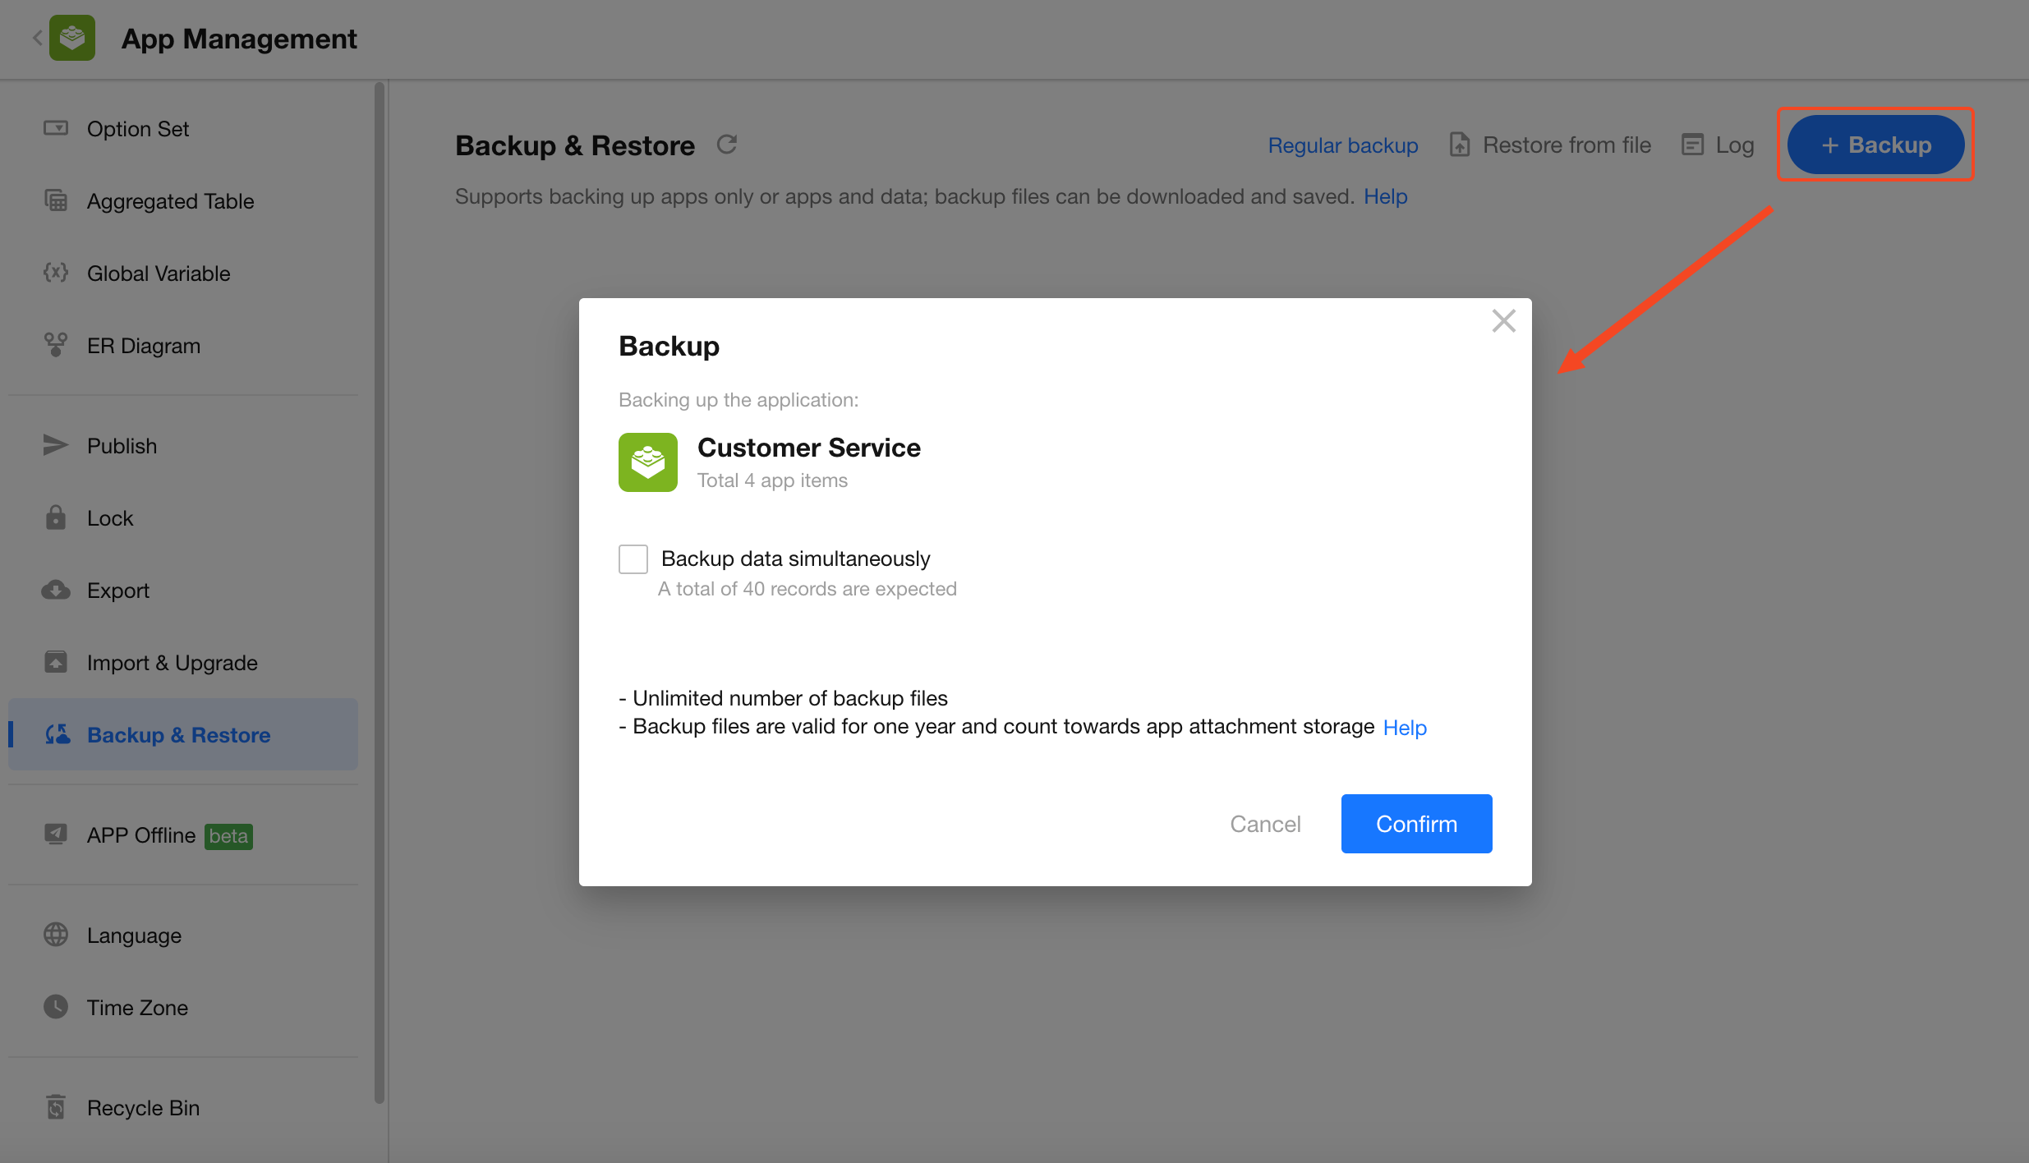Viewport: 2029px width, 1163px height.
Task: Click the back arrow next to app logo
Action: (x=38, y=38)
